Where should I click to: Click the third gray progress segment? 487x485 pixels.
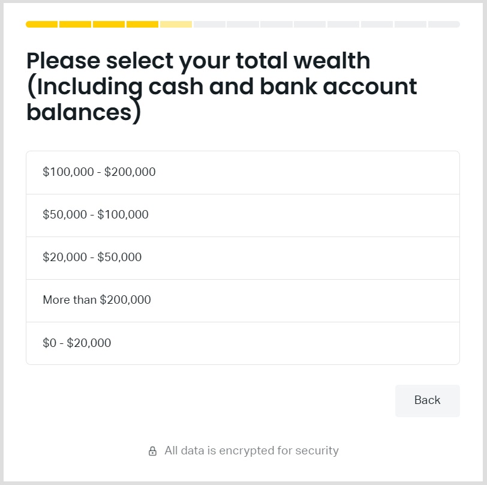276,25
